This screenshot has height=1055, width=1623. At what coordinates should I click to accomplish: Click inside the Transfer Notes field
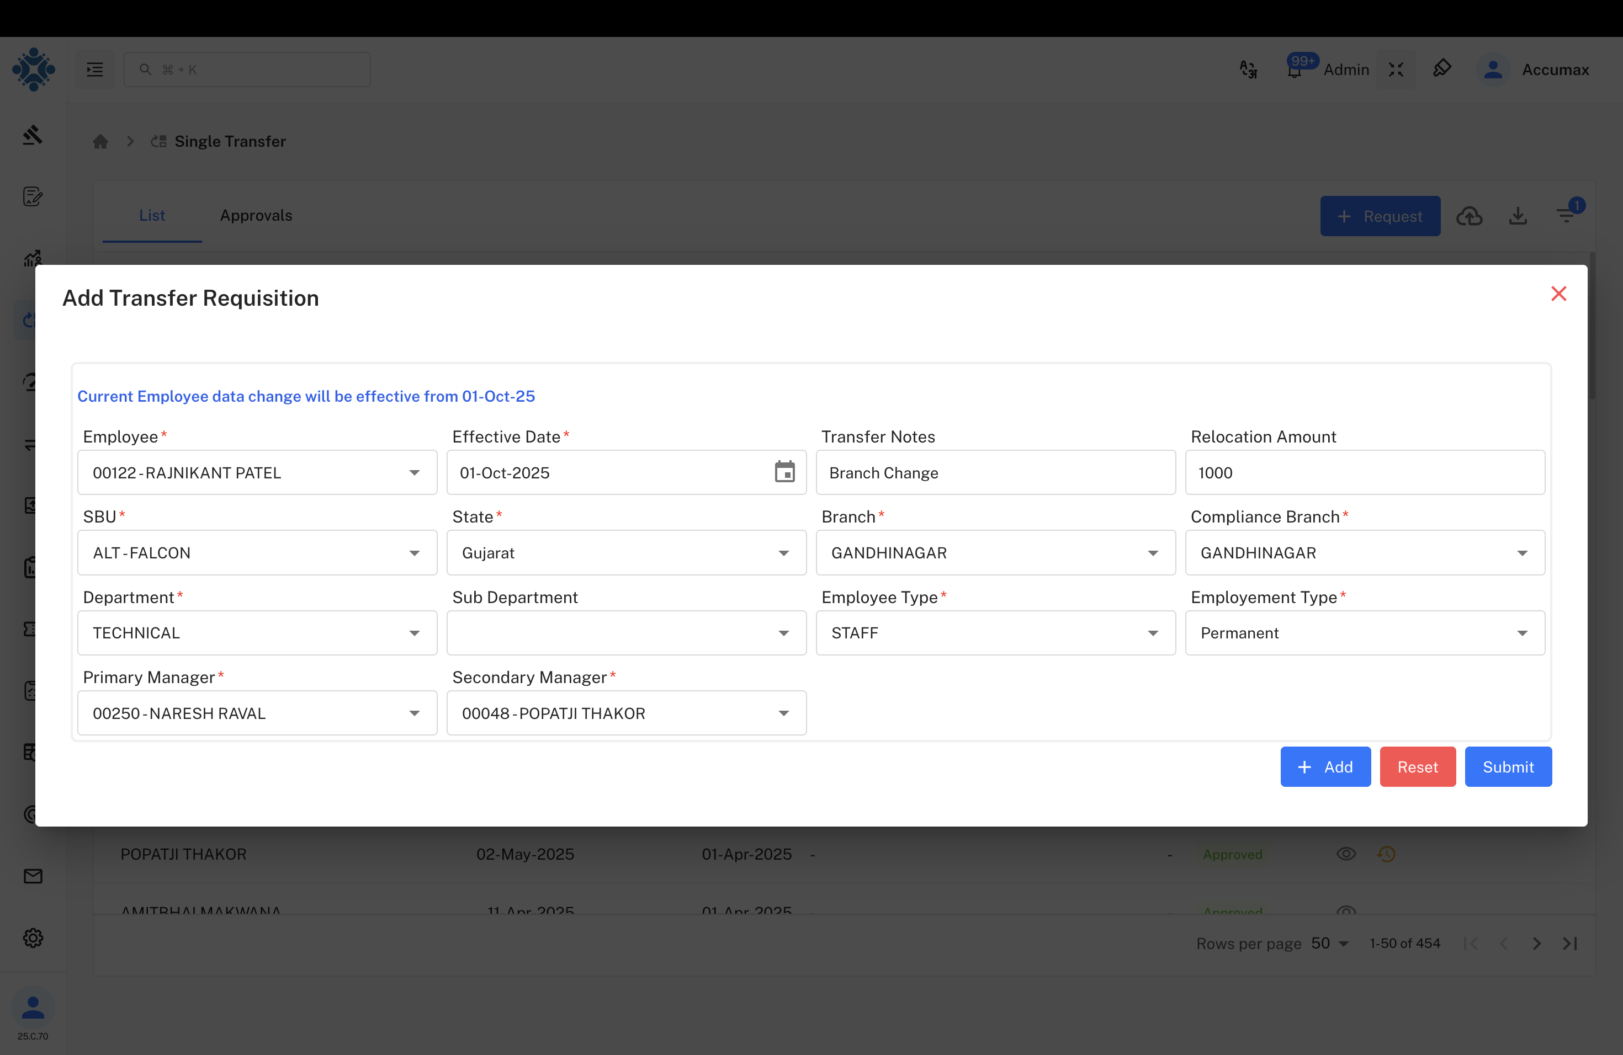click(x=995, y=472)
